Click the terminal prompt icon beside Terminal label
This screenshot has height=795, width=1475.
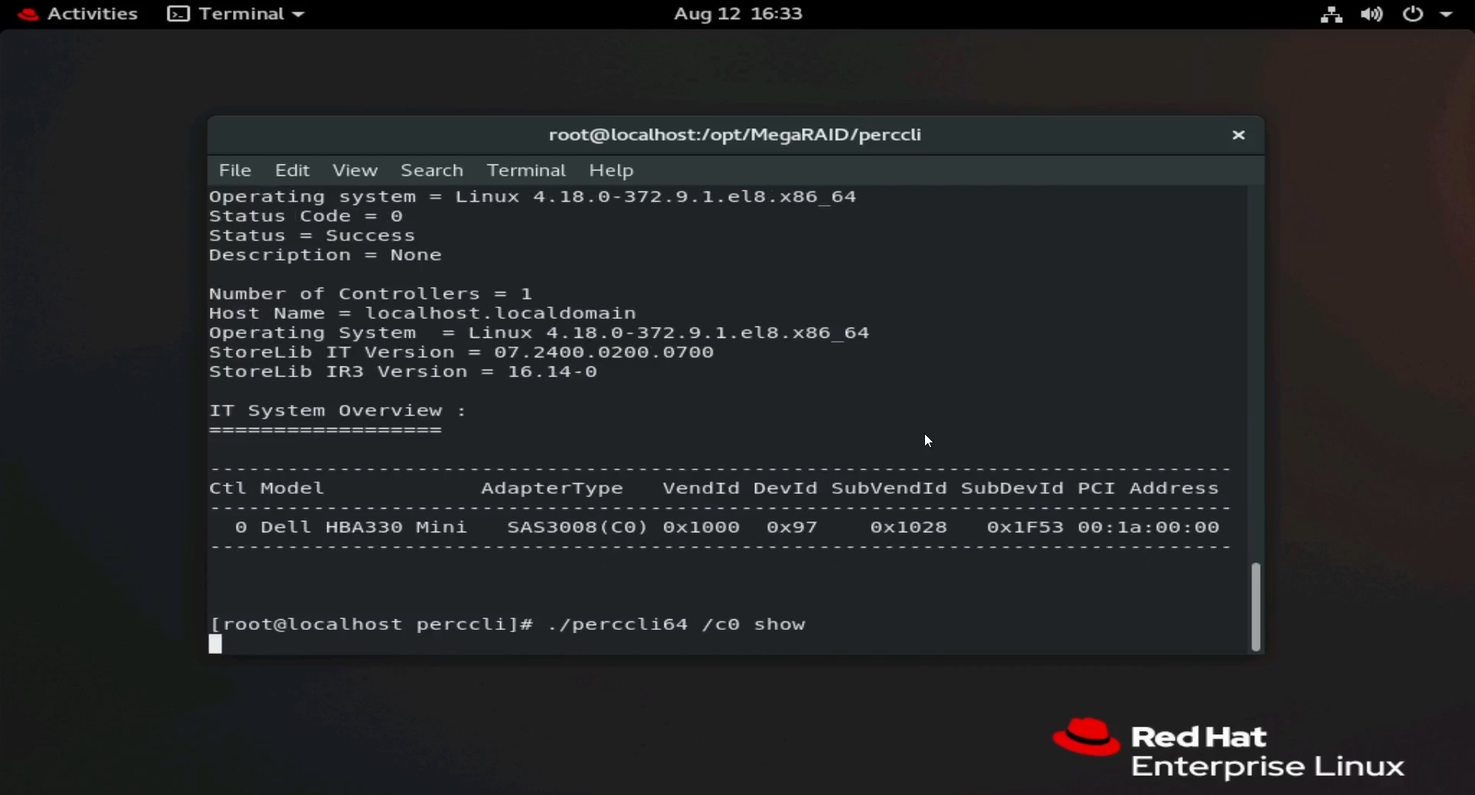click(x=177, y=13)
